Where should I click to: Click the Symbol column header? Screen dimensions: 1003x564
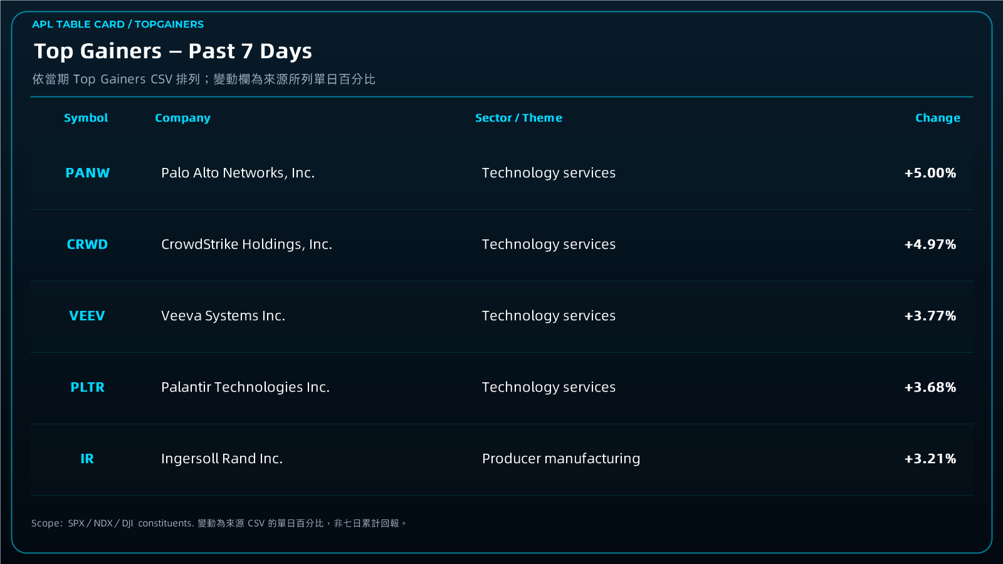(x=86, y=118)
